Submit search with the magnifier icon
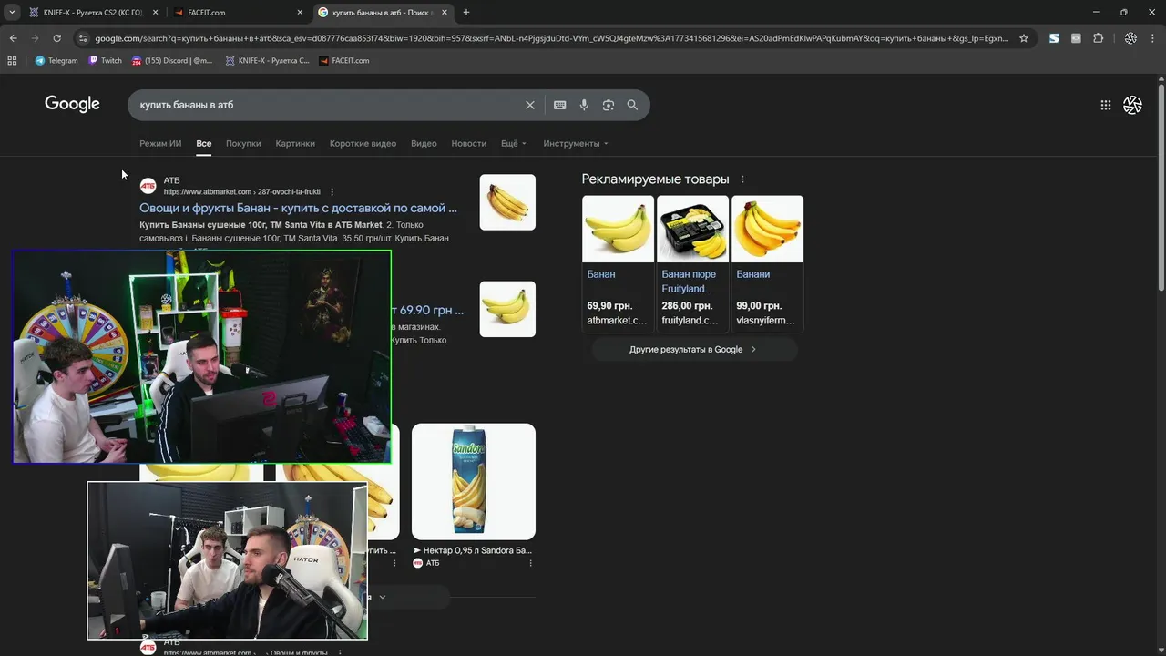 [x=632, y=105]
